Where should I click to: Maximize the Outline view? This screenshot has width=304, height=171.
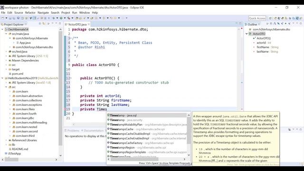(301, 23)
